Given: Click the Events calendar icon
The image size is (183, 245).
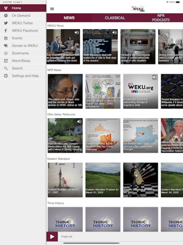Looking at the screenshot, I should pyautogui.click(x=6, y=38).
